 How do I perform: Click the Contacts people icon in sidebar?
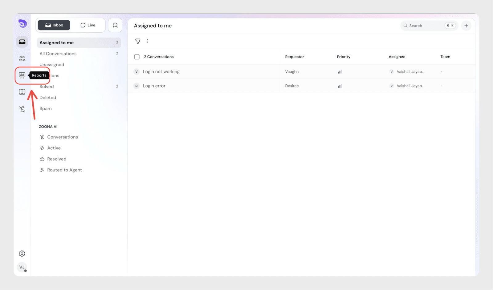[22, 58]
